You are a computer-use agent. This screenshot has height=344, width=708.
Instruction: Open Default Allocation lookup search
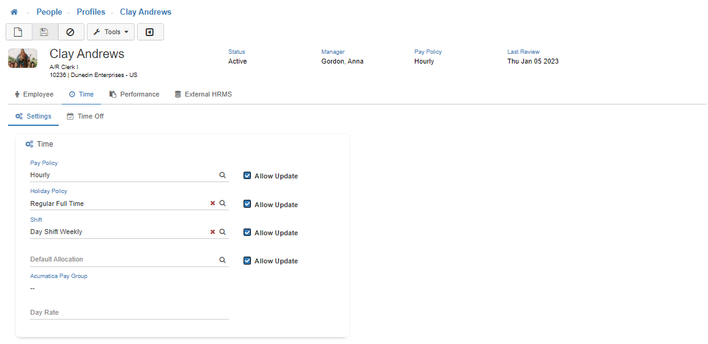(x=223, y=260)
